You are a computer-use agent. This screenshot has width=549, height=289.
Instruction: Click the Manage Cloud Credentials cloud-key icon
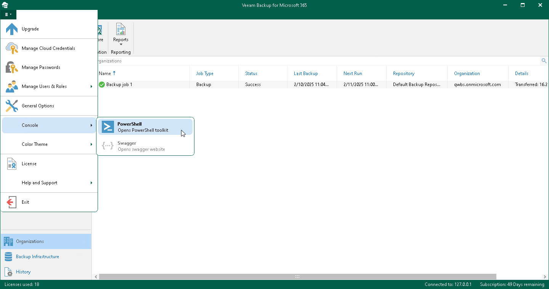12,48
